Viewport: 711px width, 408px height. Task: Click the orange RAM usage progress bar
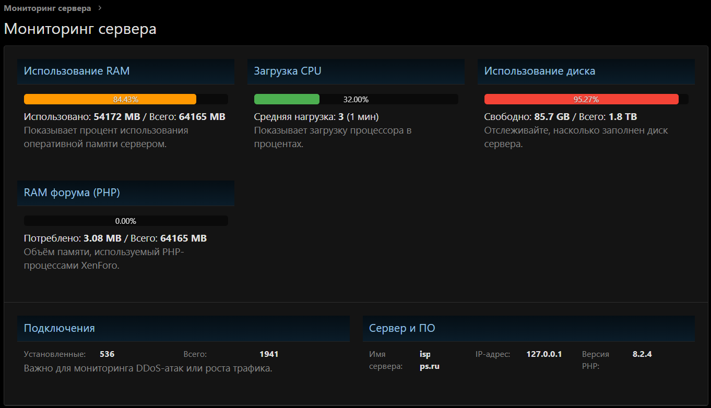point(110,99)
